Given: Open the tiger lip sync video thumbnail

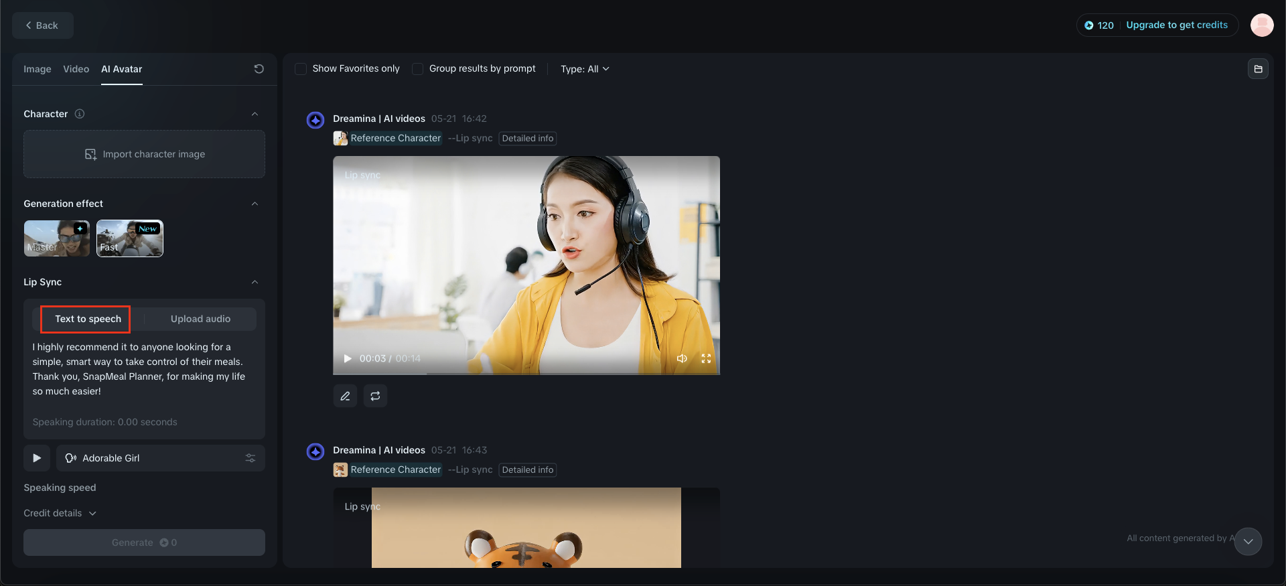Looking at the screenshot, I should coord(526,528).
